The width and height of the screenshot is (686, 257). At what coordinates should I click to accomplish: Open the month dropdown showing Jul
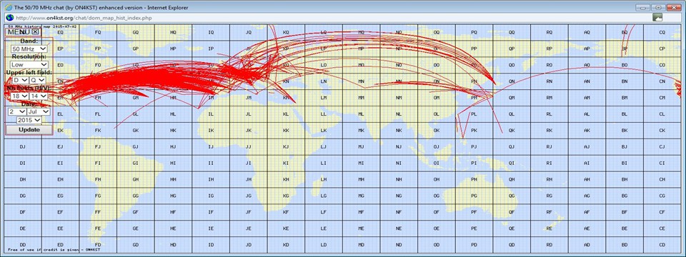(38, 111)
